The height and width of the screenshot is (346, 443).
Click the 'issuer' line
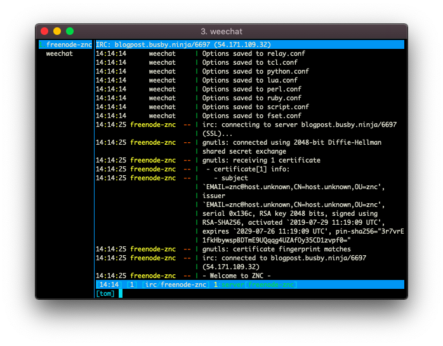[214, 196]
